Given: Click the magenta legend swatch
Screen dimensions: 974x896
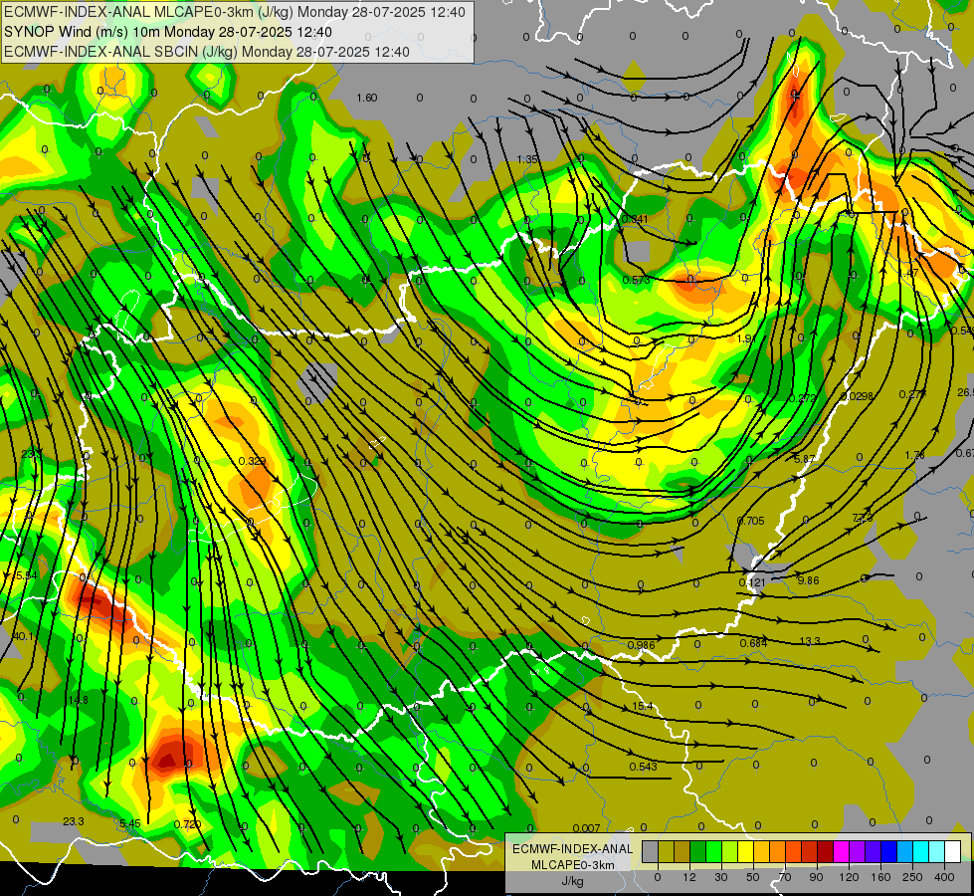Looking at the screenshot, I should pyautogui.click(x=841, y=852).
